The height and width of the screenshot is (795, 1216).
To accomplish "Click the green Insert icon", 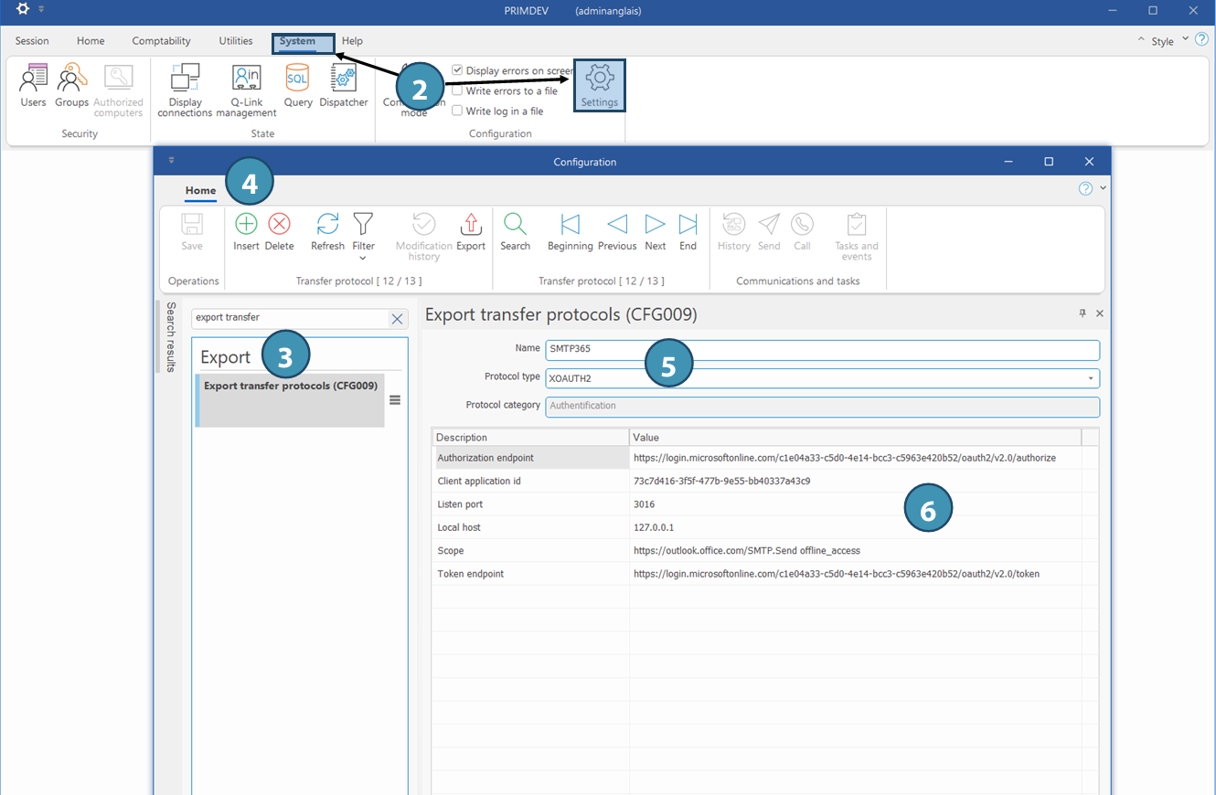I will (x=246, y=225).
